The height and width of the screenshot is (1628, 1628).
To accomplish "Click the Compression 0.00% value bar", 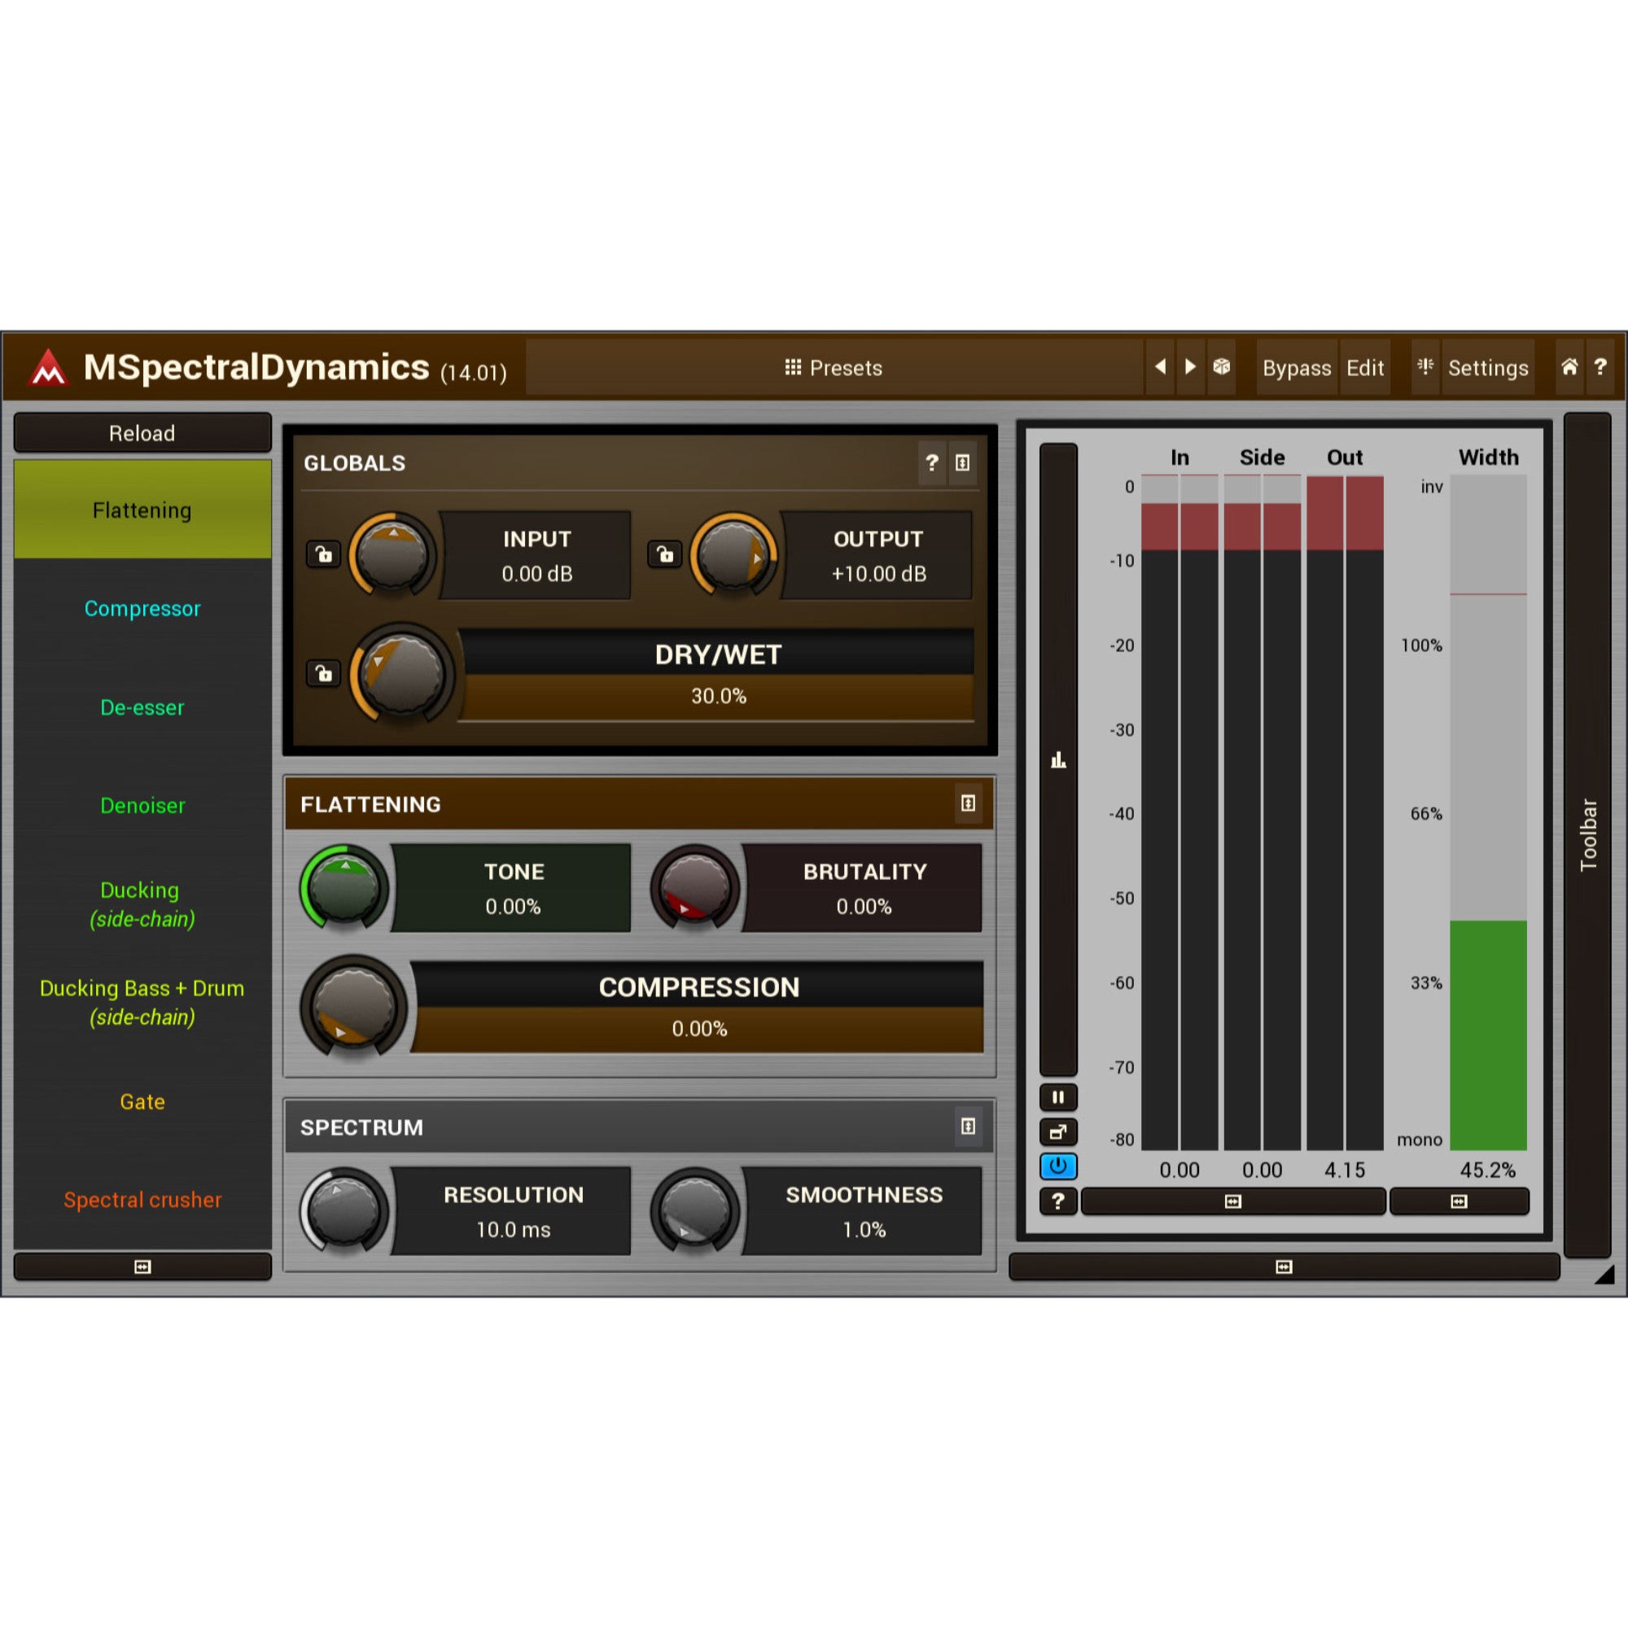I will [699, 1029].
